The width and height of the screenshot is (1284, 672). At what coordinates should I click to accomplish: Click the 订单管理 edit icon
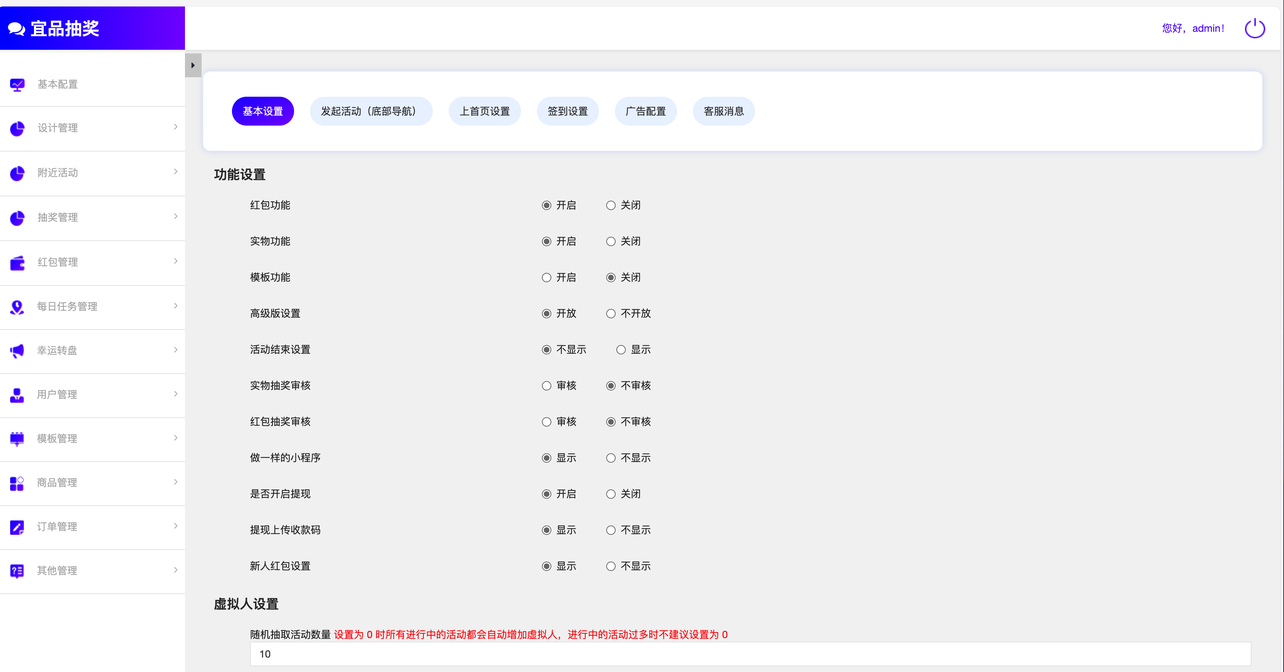[17, 527]
